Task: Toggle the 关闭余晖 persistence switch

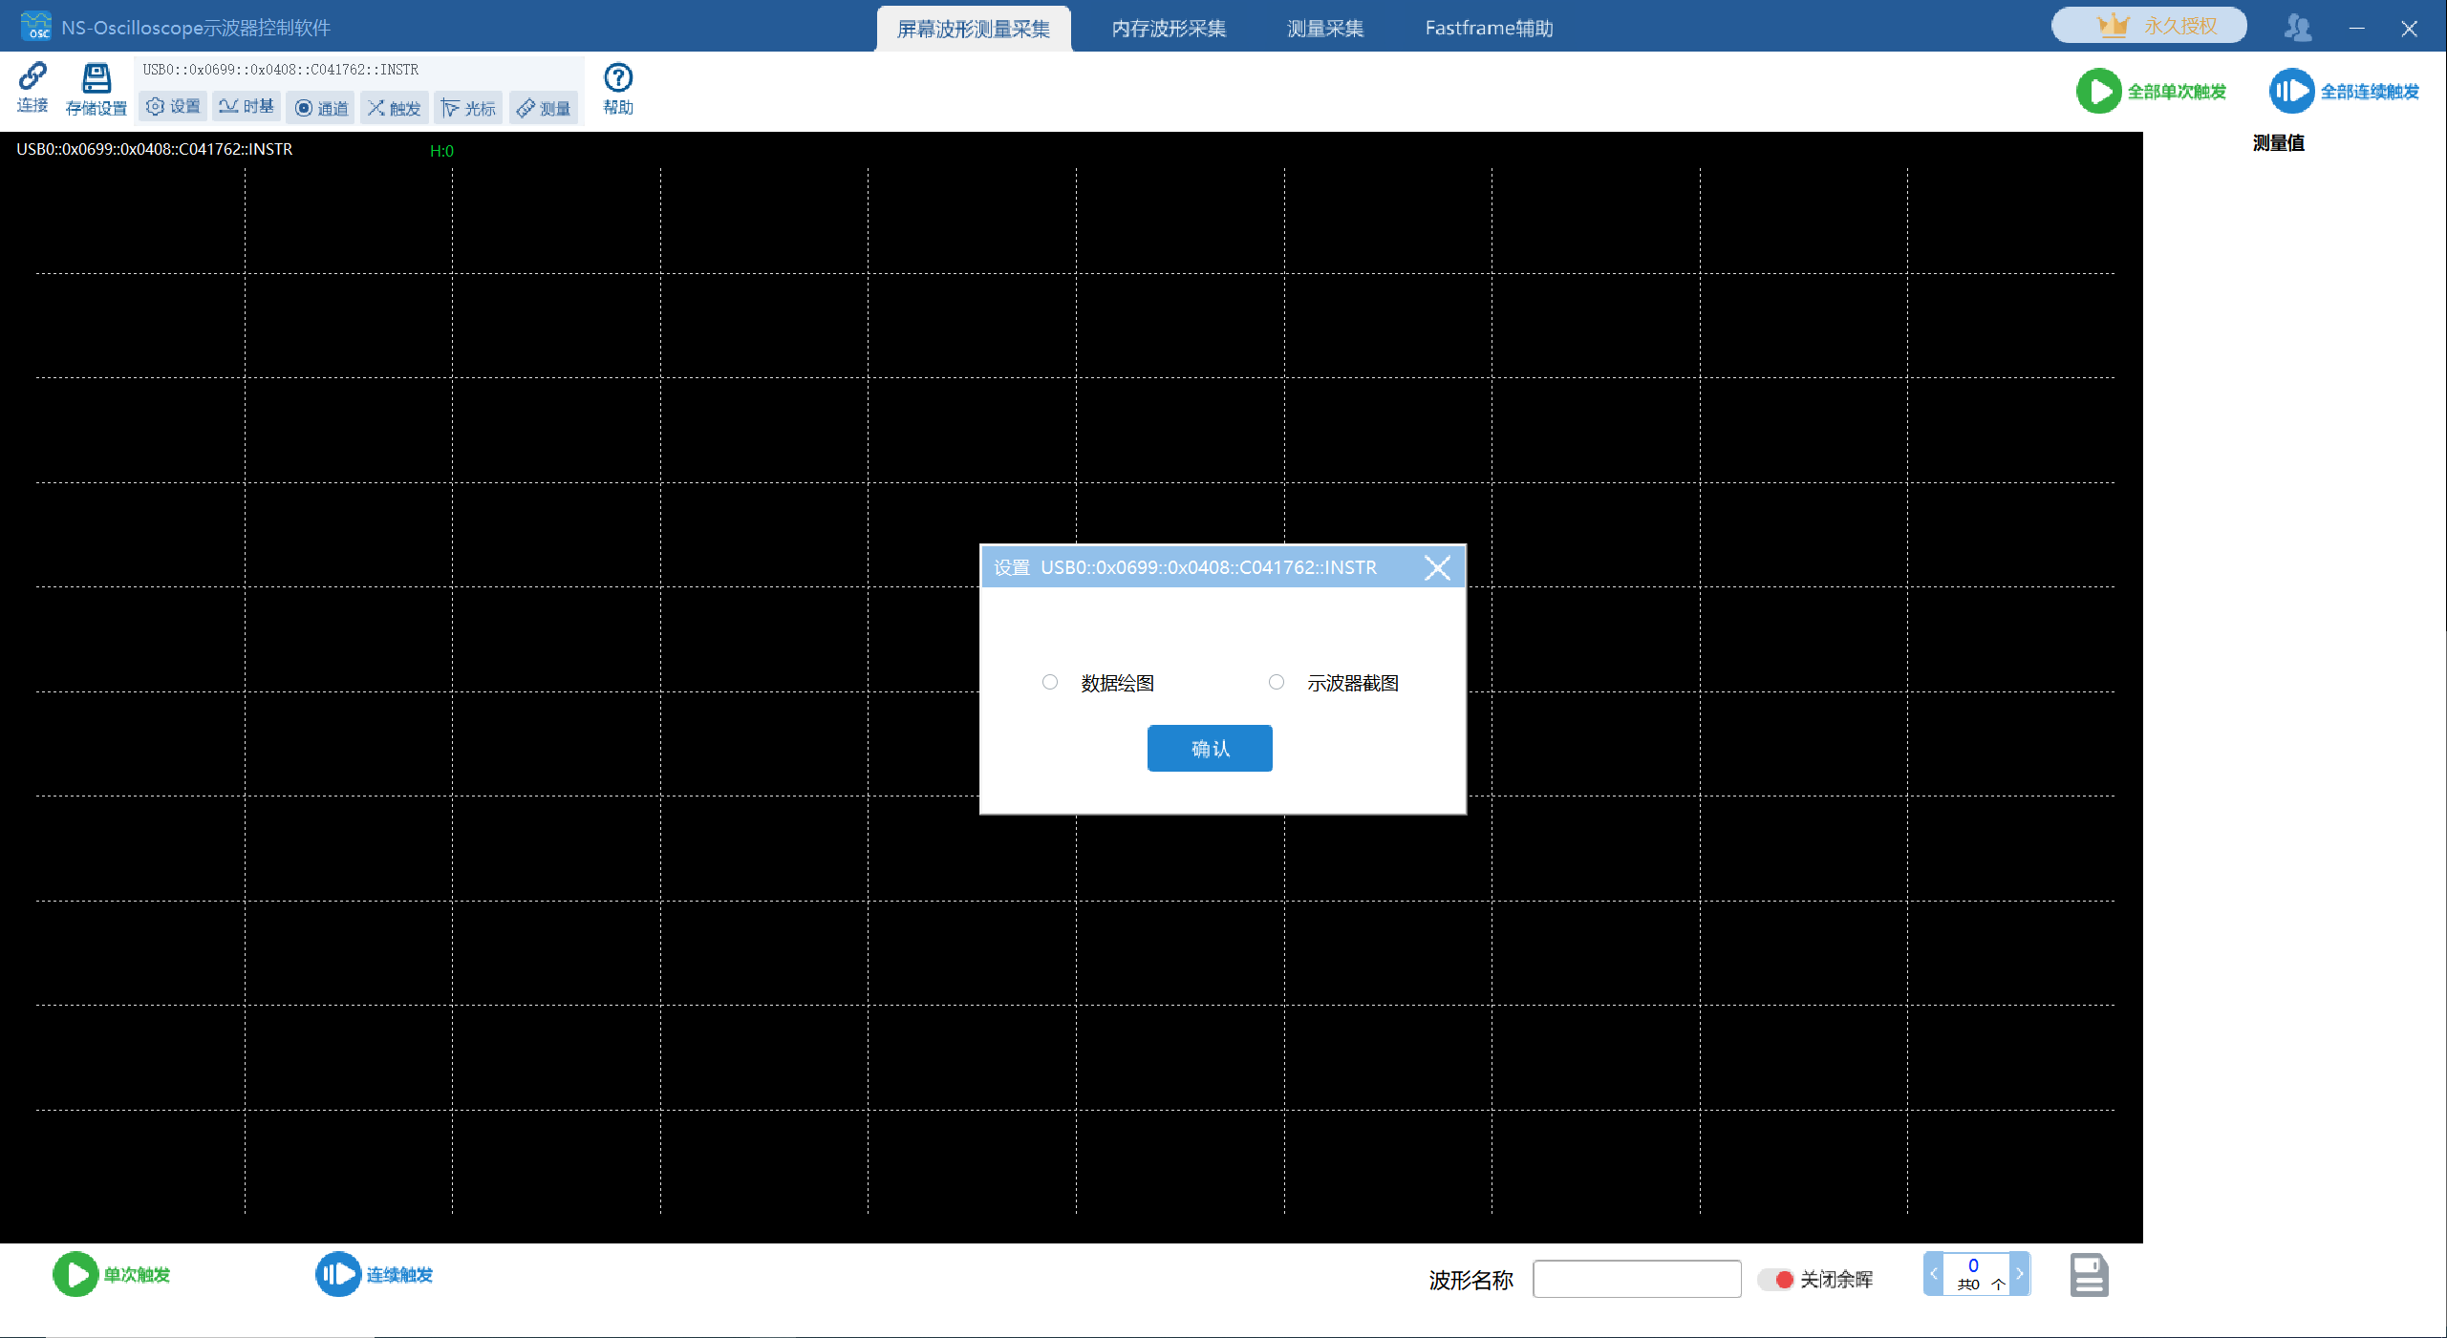Action: click(1776, 1279)
